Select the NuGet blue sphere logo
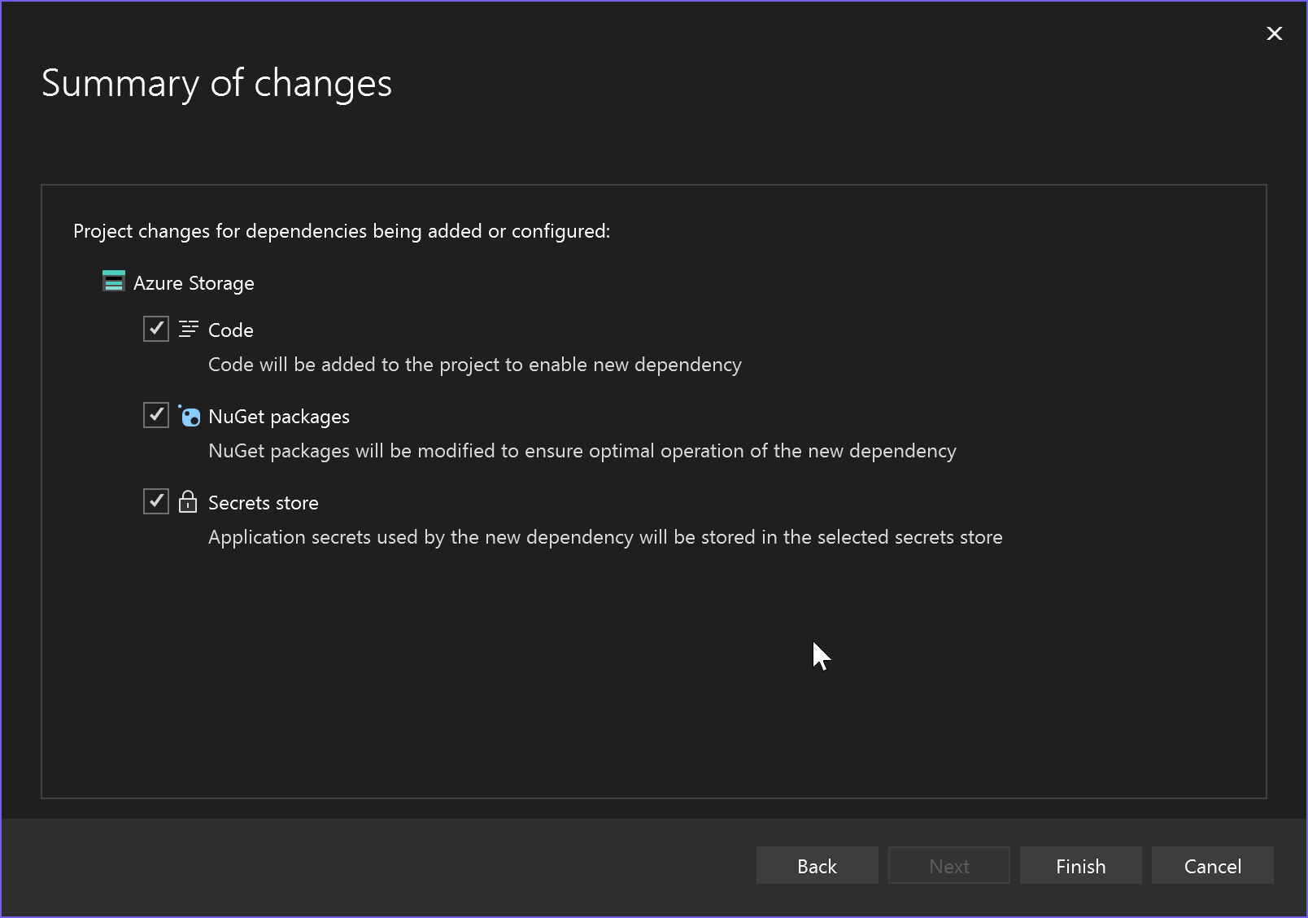The width and height of the screenshot is (1308, 918). click(x=190, y=416)
